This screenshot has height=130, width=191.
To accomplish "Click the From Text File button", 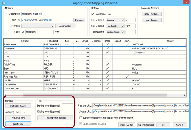I will pyautogui.click(x=152, y=14).
